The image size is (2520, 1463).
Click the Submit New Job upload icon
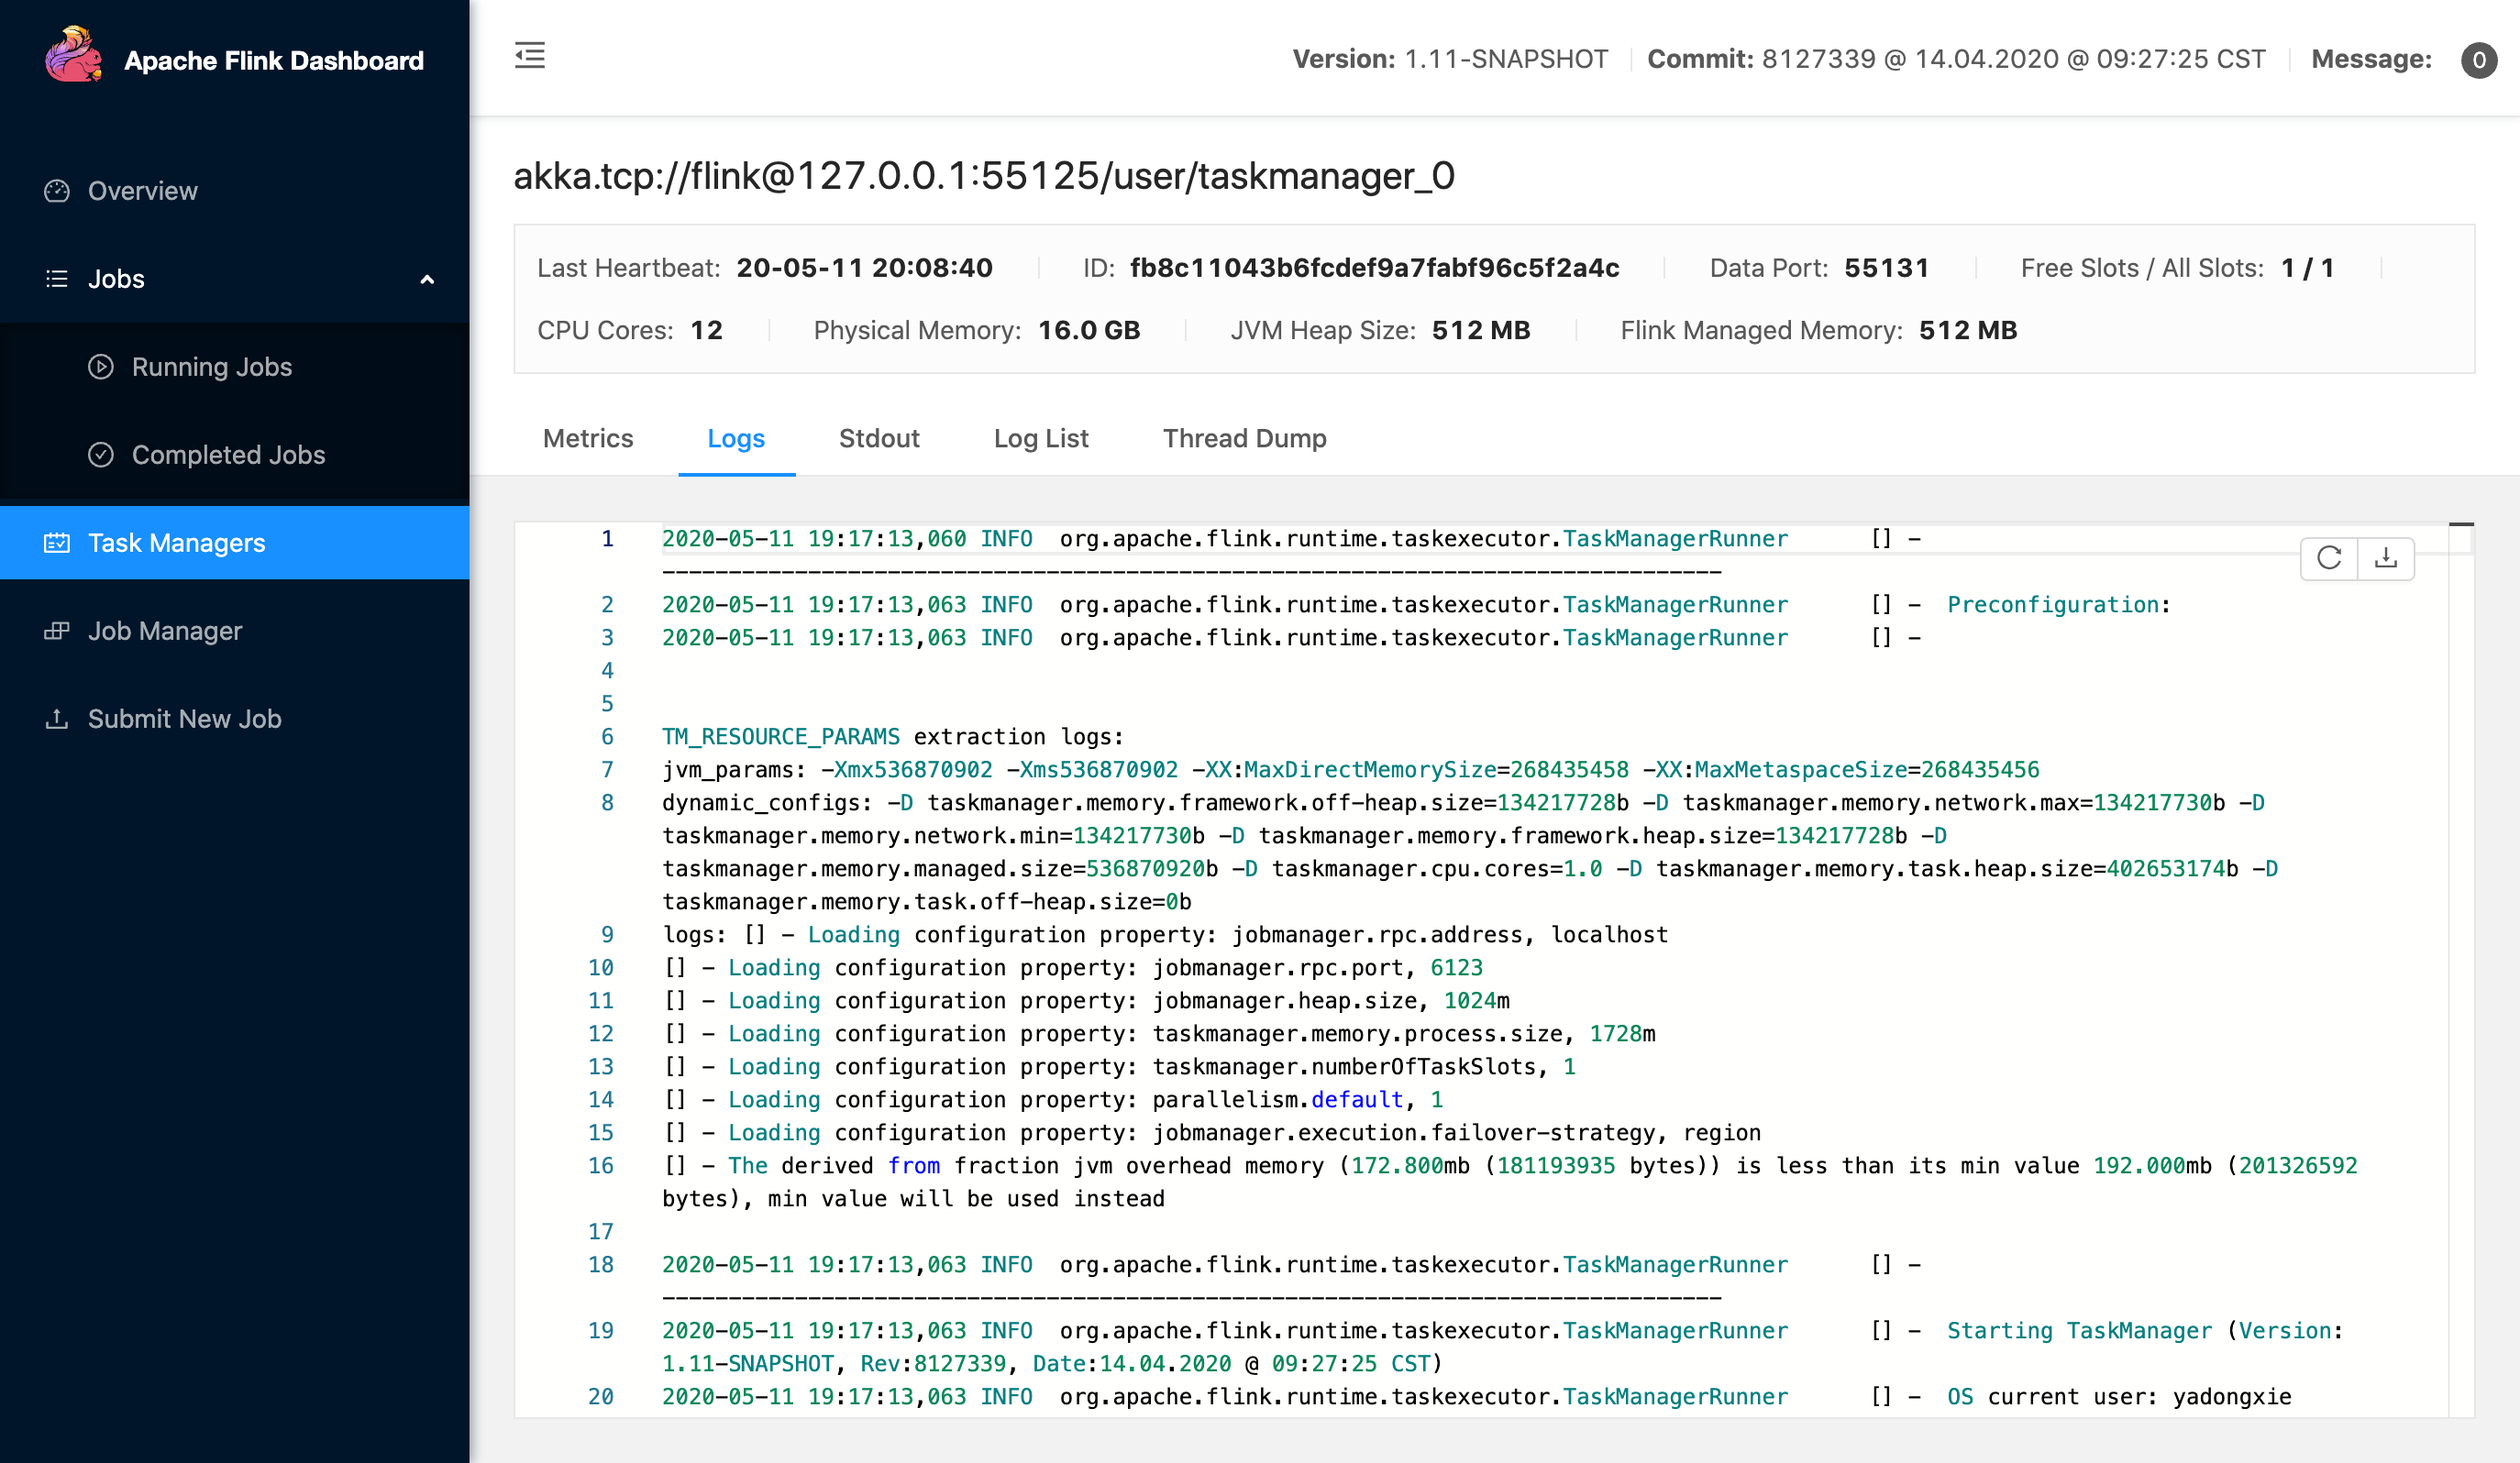57,719
